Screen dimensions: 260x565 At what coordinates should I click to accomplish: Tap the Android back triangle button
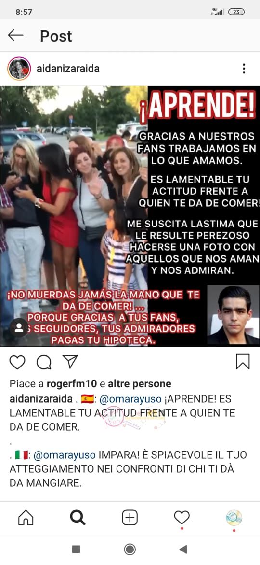pos(183,549)
